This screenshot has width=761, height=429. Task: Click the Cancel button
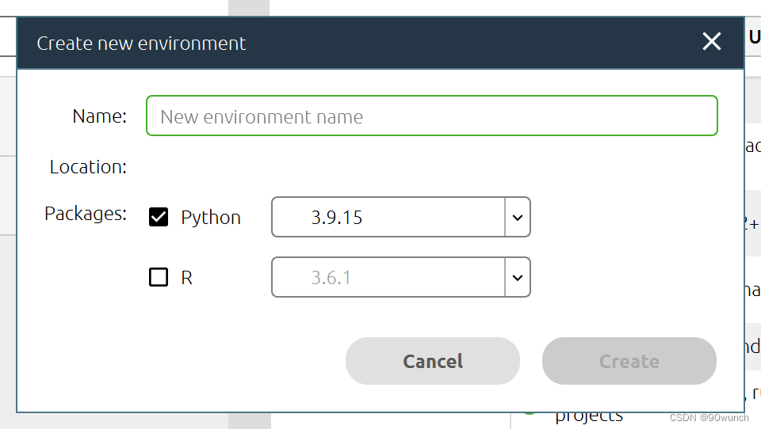(x=433, y=361)
